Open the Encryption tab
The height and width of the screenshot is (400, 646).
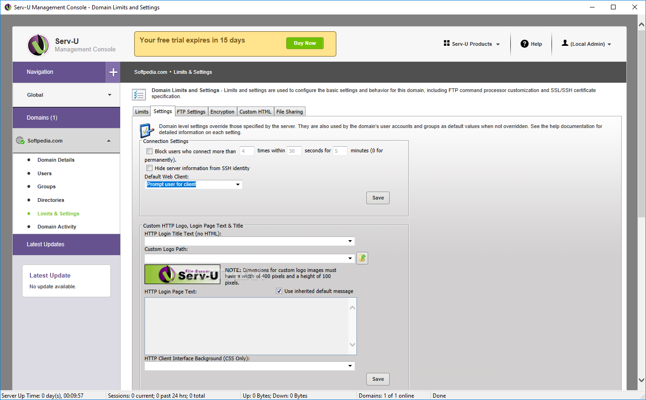pos(223,112)
